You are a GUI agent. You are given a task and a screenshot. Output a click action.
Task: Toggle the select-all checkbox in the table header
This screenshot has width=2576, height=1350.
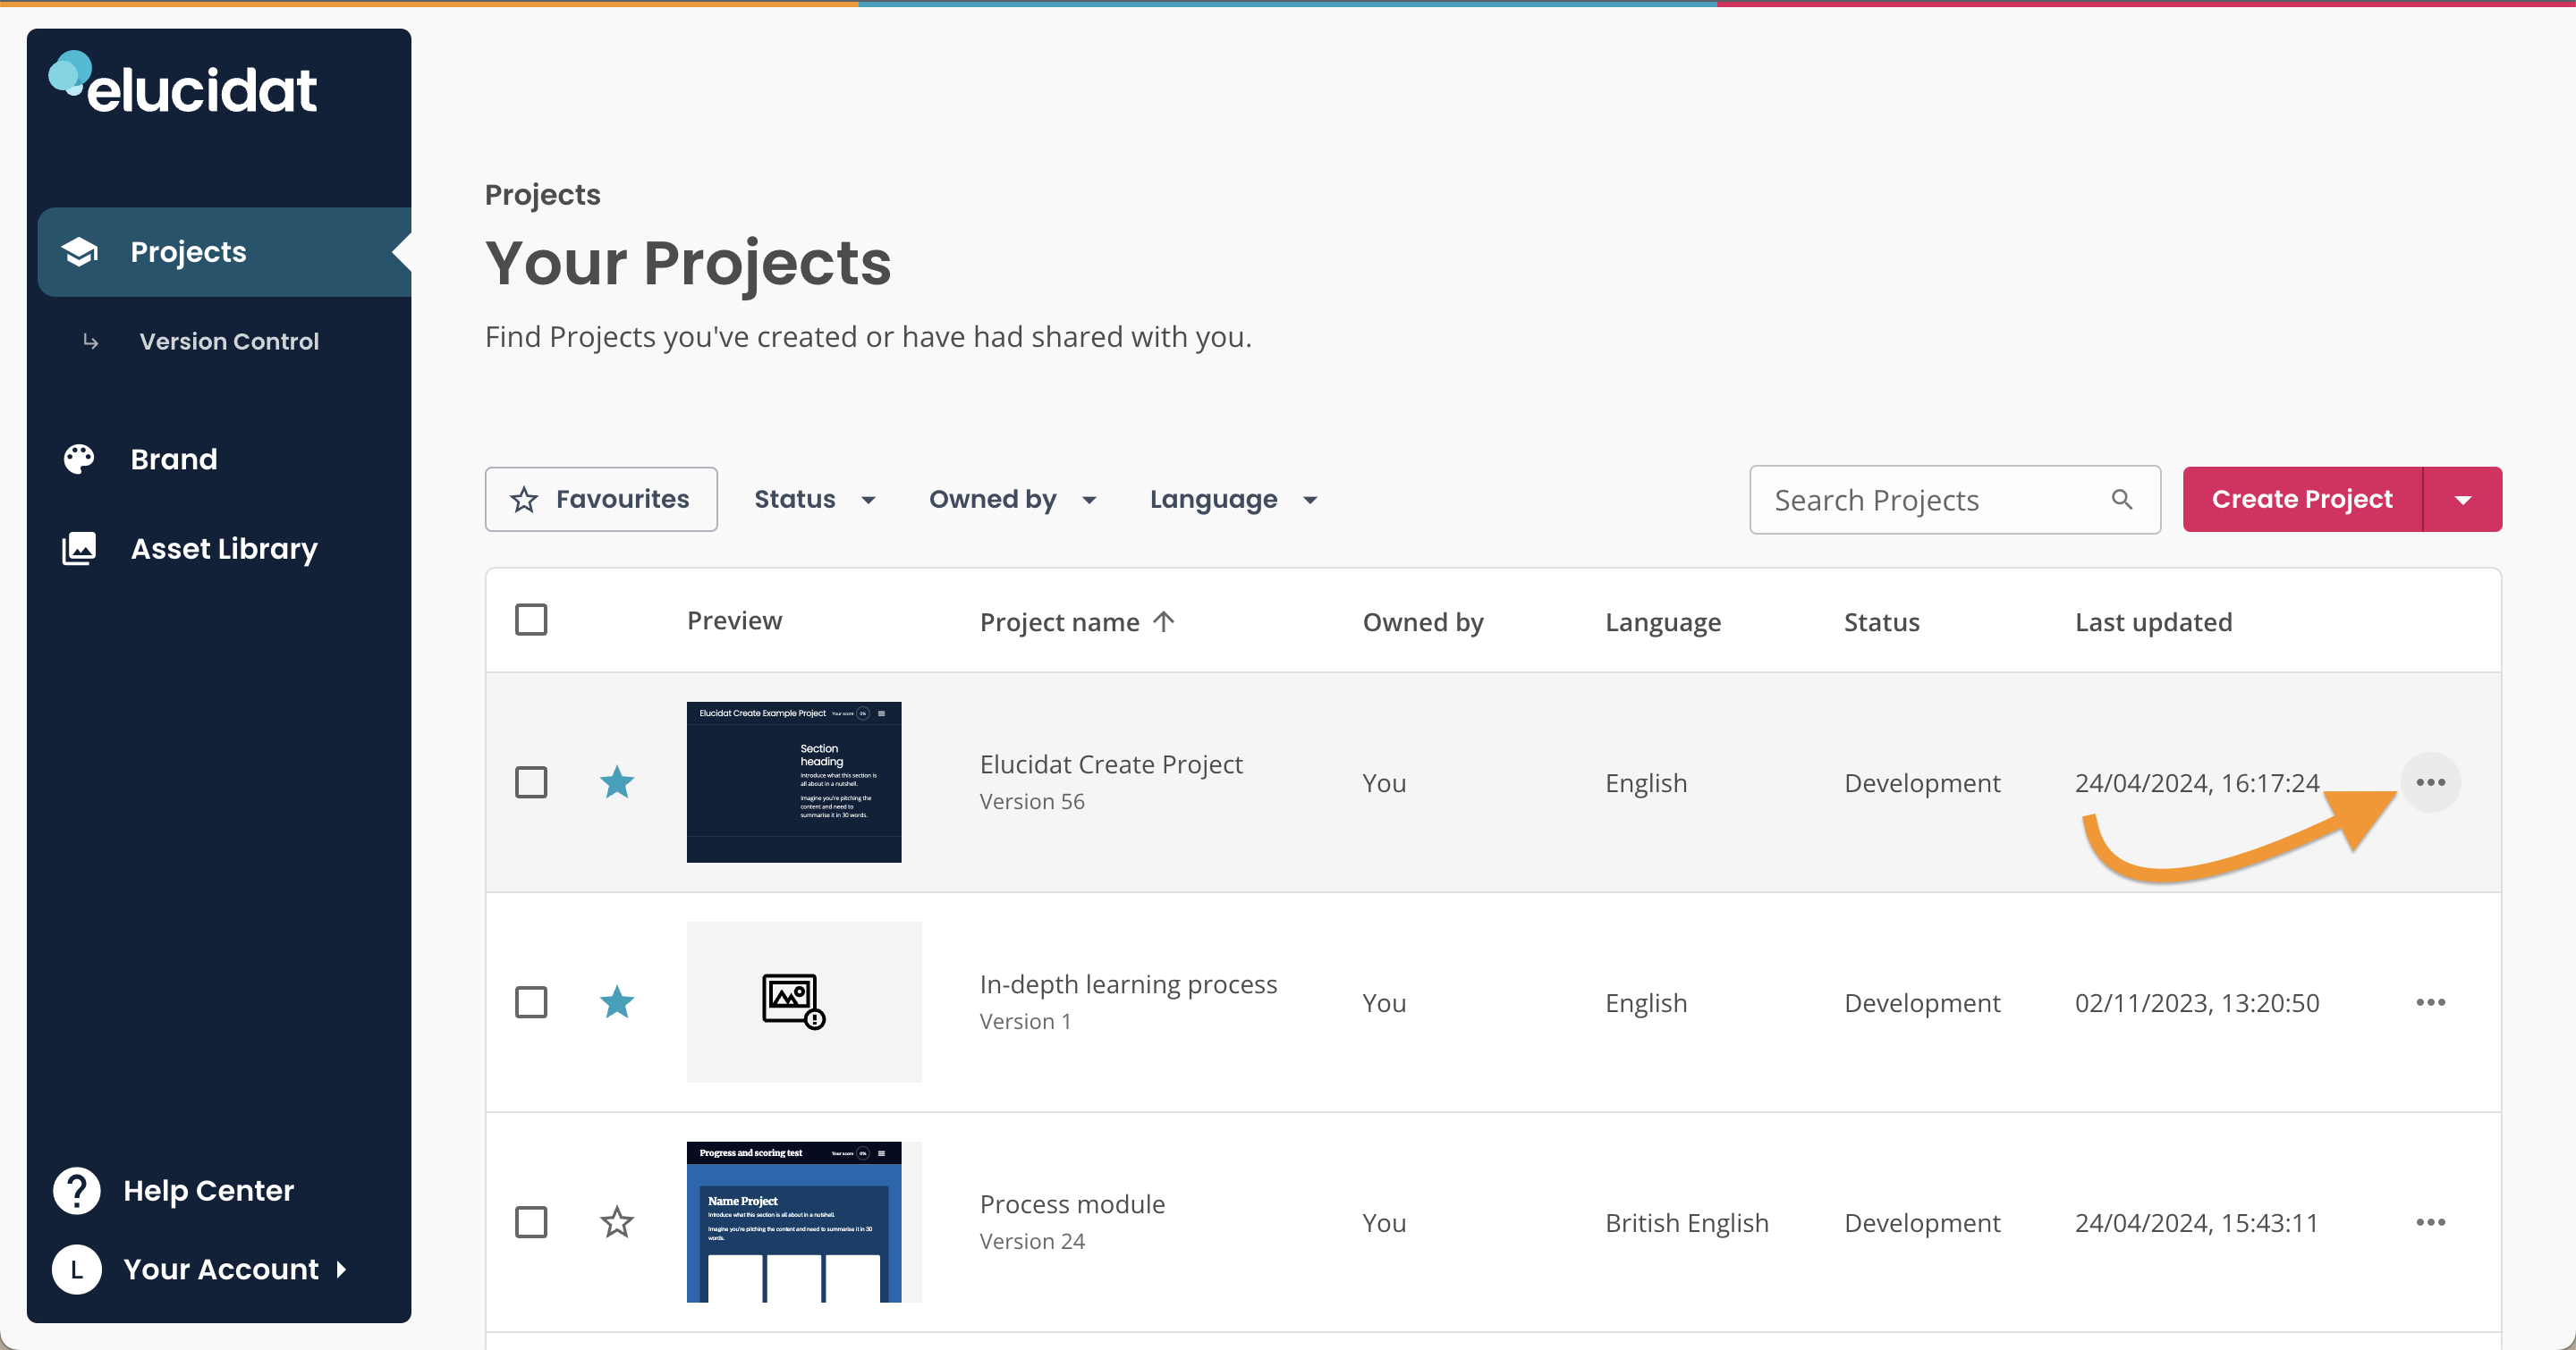pyautogui.click(x=532, y=620)
